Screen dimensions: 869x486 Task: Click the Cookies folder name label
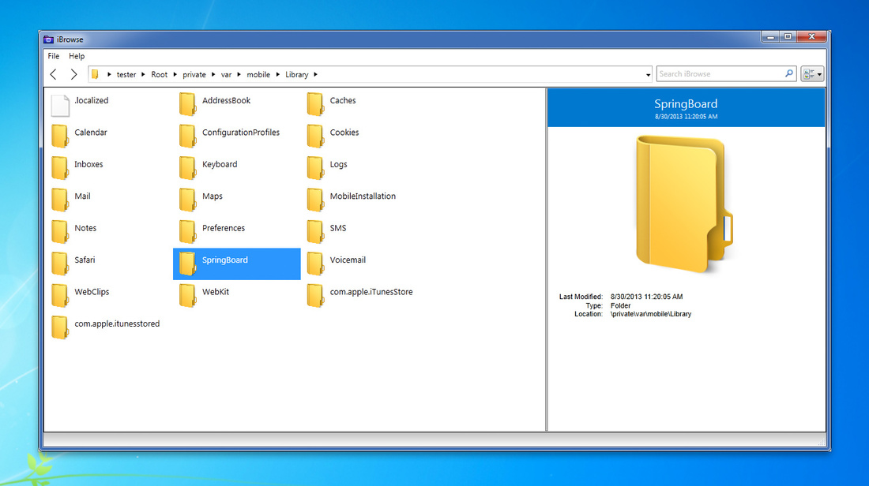344,133
